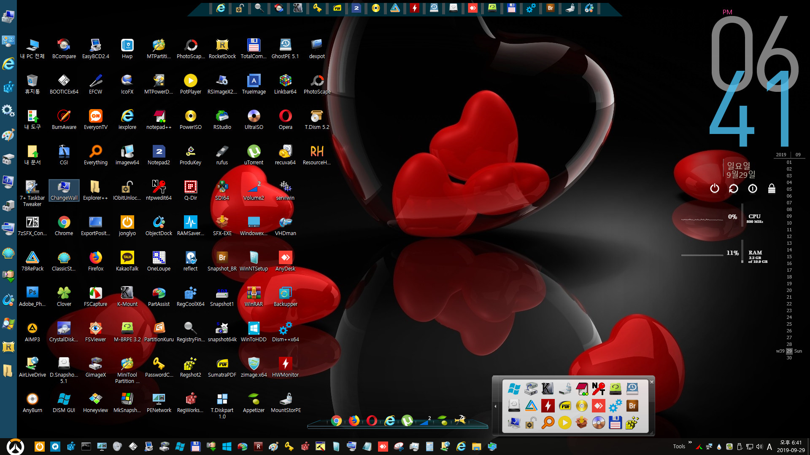The height and width of the screenshot is (455, 810).
Task: Click PotPlayer icon in launcher panel
Action: tap(564, 422)
